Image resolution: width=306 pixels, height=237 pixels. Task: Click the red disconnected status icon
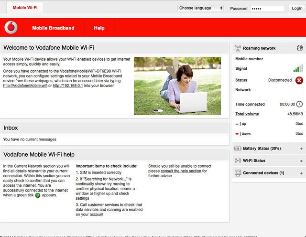click(x=299, y=80)
